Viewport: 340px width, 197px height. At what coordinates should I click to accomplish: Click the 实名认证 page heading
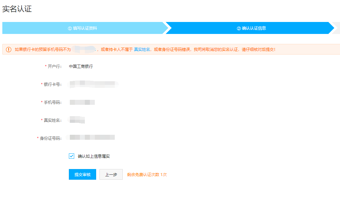tap(17, 9)
